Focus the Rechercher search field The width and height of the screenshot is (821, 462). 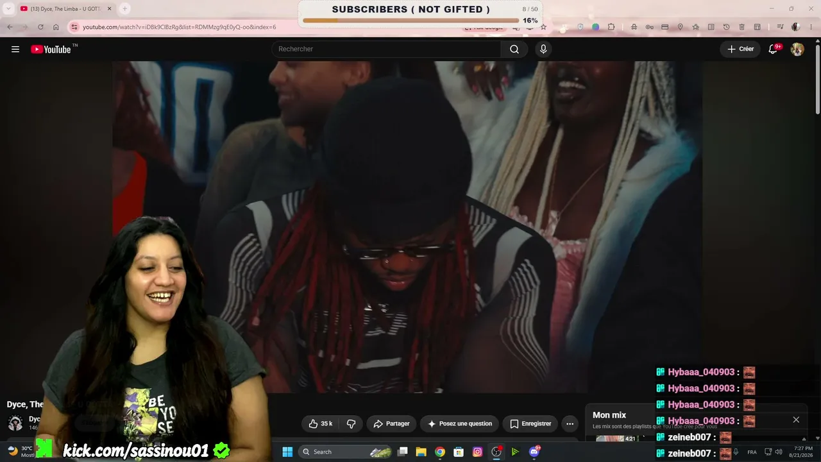pos(386,49)
